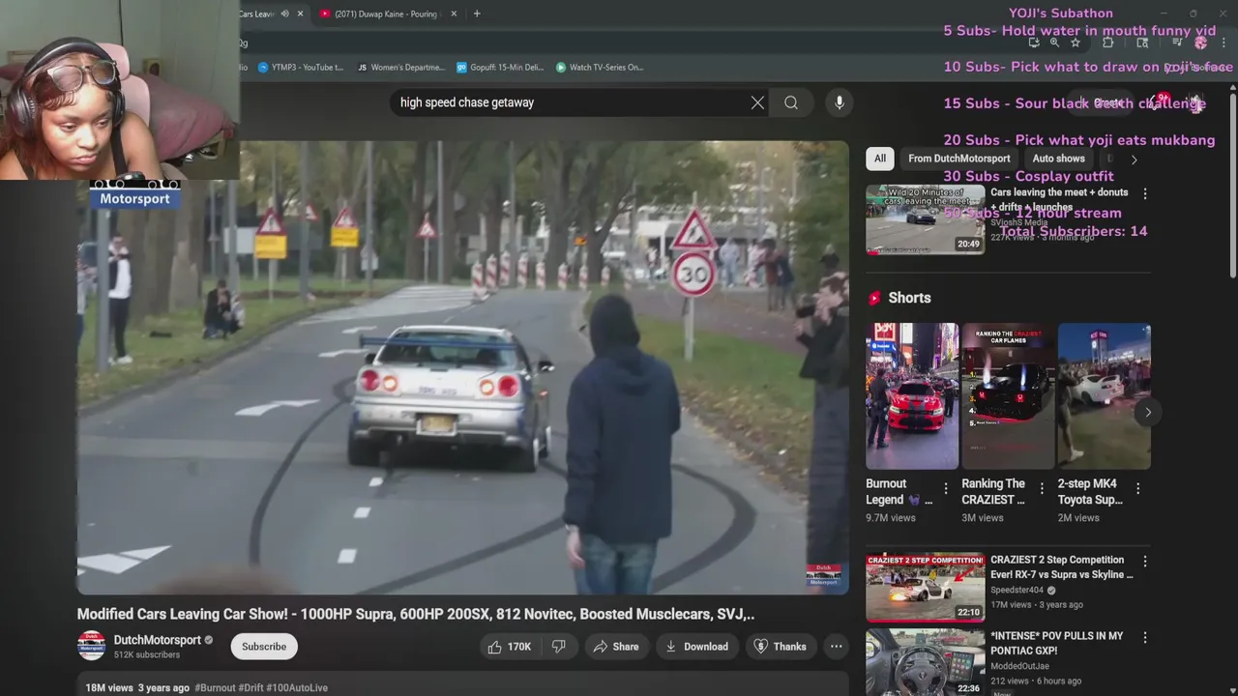Click the #Burnout hashtag
Screen dimensions: 1238x696
(215, 688)
